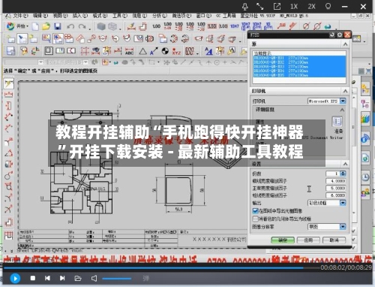Viewport: 375px width, 287px height.
Task: Click the cancel button in print dialog
Action: [334, 240]
